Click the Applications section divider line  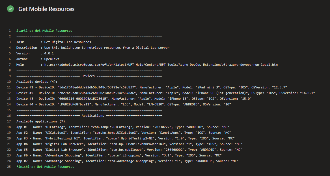[89, 116]
